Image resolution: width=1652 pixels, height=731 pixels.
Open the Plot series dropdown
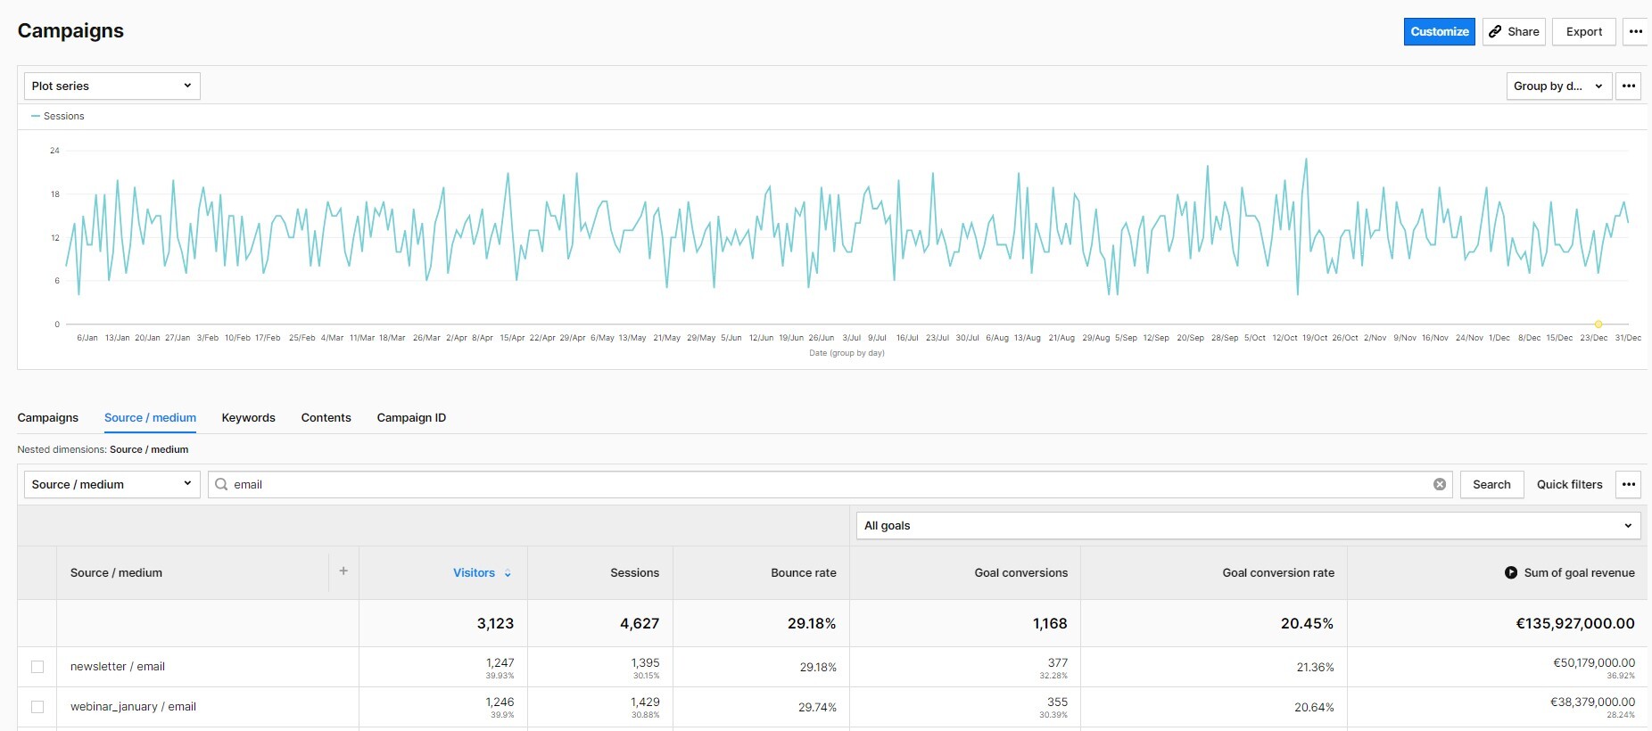coord(112,86)
